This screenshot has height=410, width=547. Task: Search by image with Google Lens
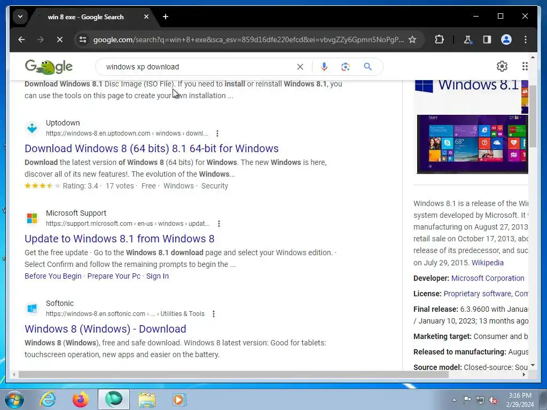pyautogui.click(x=346, y=67)
